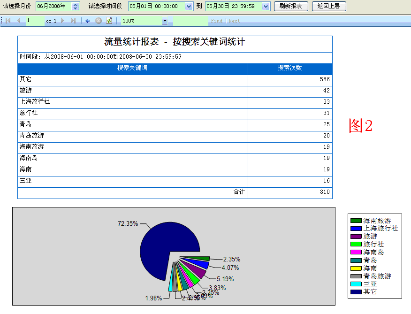Expand the 100% zoom level dropdown
411x314 pixels.
coord(165,21)
